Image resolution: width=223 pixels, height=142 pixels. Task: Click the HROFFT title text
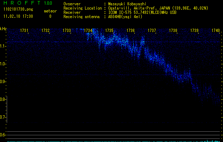pos(22,3)
